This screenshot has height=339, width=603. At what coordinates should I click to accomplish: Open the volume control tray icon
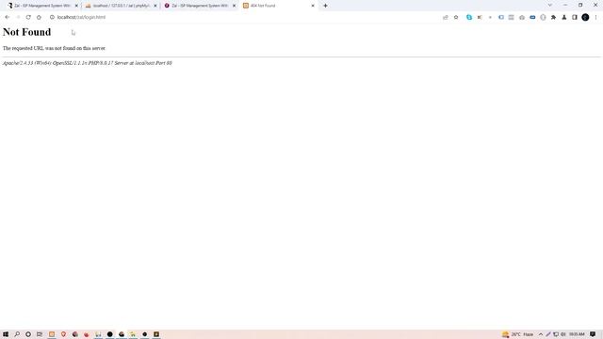click(563, 334)
